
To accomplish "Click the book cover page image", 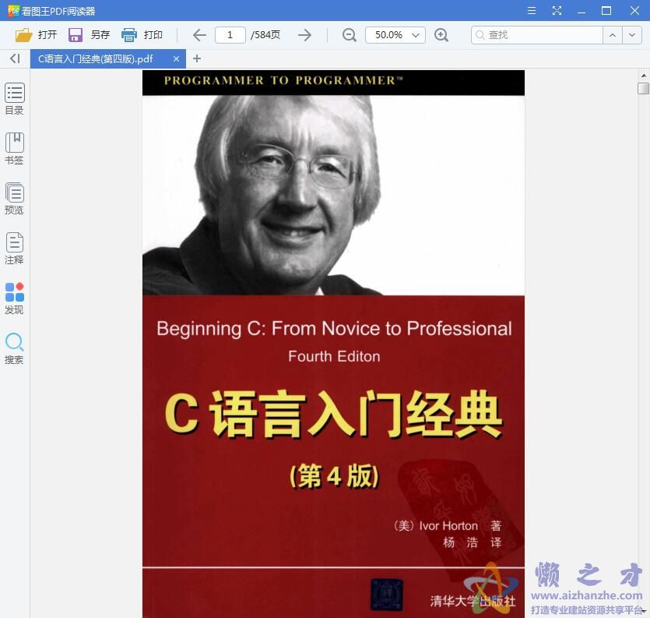I will click(x=333, y=344).
